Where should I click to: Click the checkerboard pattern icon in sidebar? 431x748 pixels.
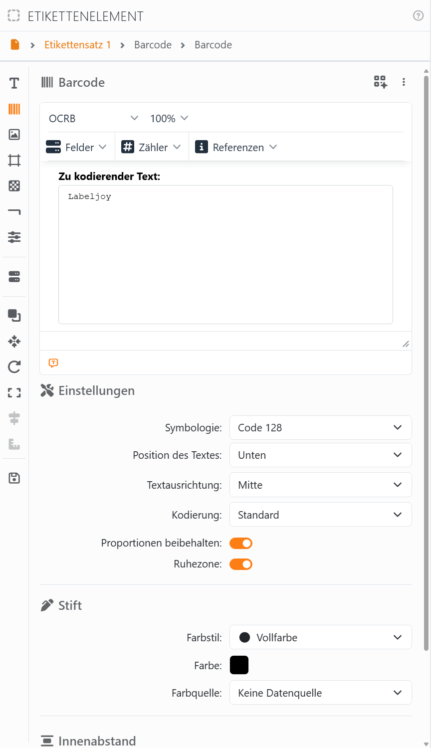pyautogui.click(x=14, y=186)
